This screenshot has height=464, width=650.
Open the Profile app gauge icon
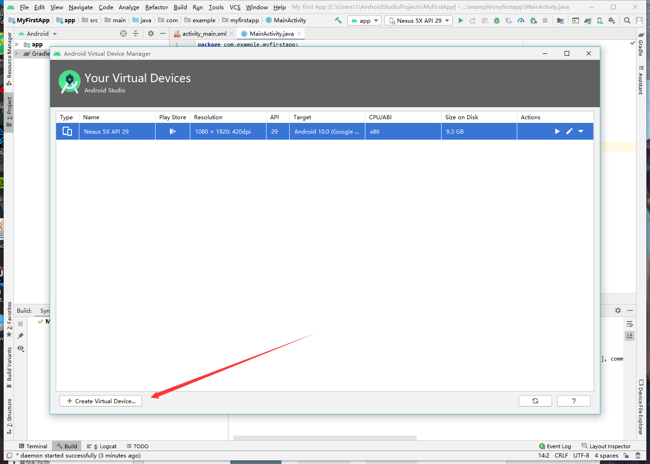point(521,20)
